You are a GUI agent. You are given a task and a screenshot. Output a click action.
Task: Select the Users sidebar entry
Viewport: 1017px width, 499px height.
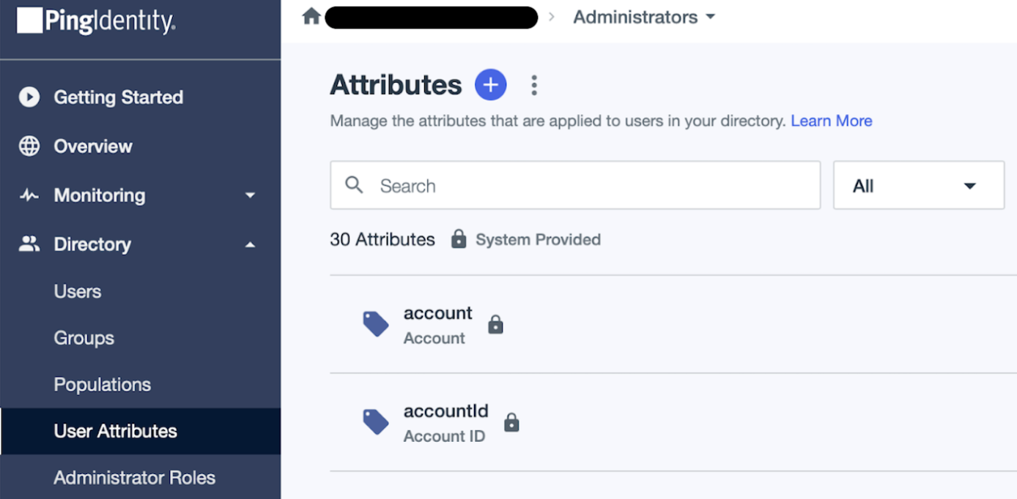(77, 291)
